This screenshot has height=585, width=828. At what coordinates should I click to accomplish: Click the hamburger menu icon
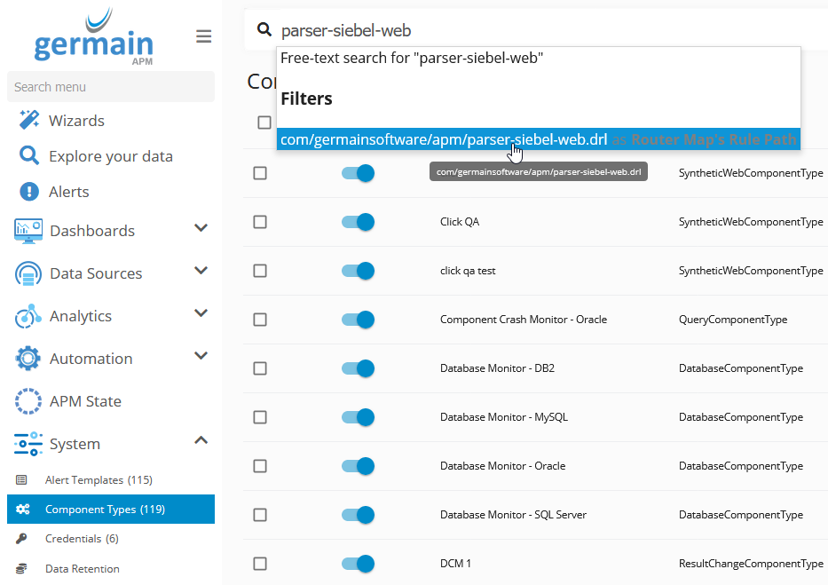coord(203,36)
